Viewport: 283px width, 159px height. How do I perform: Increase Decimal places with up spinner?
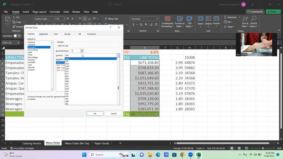point(82,50)
